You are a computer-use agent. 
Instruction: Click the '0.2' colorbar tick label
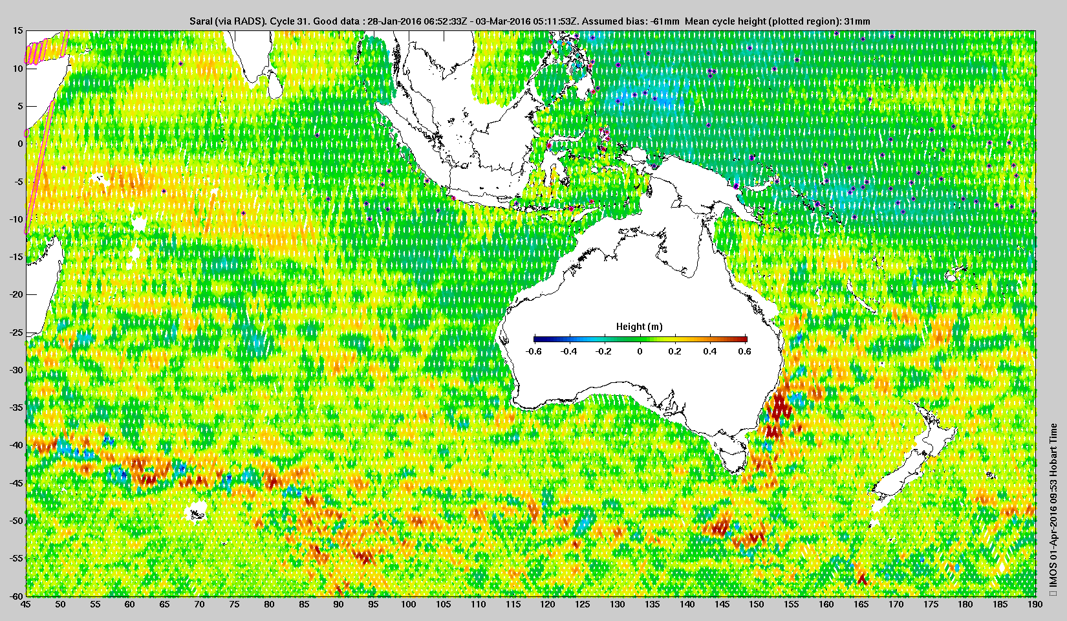674,352
